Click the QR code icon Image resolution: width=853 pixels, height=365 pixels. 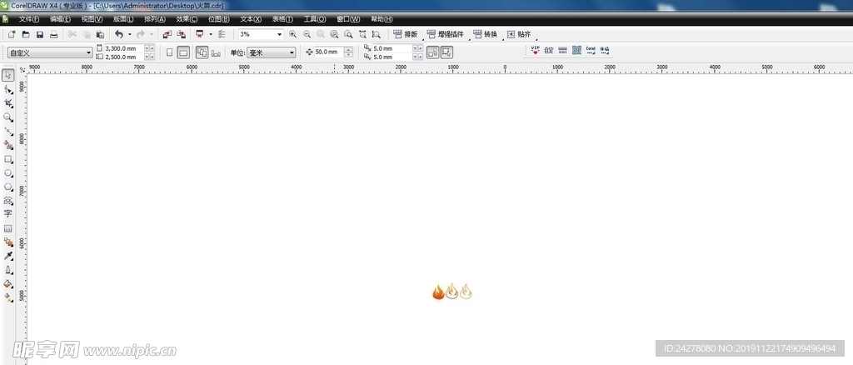click(576, 50)
